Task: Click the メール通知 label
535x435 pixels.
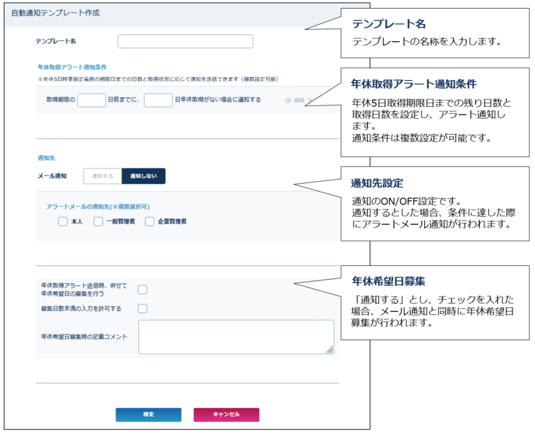Action: (x=52, y=176)
